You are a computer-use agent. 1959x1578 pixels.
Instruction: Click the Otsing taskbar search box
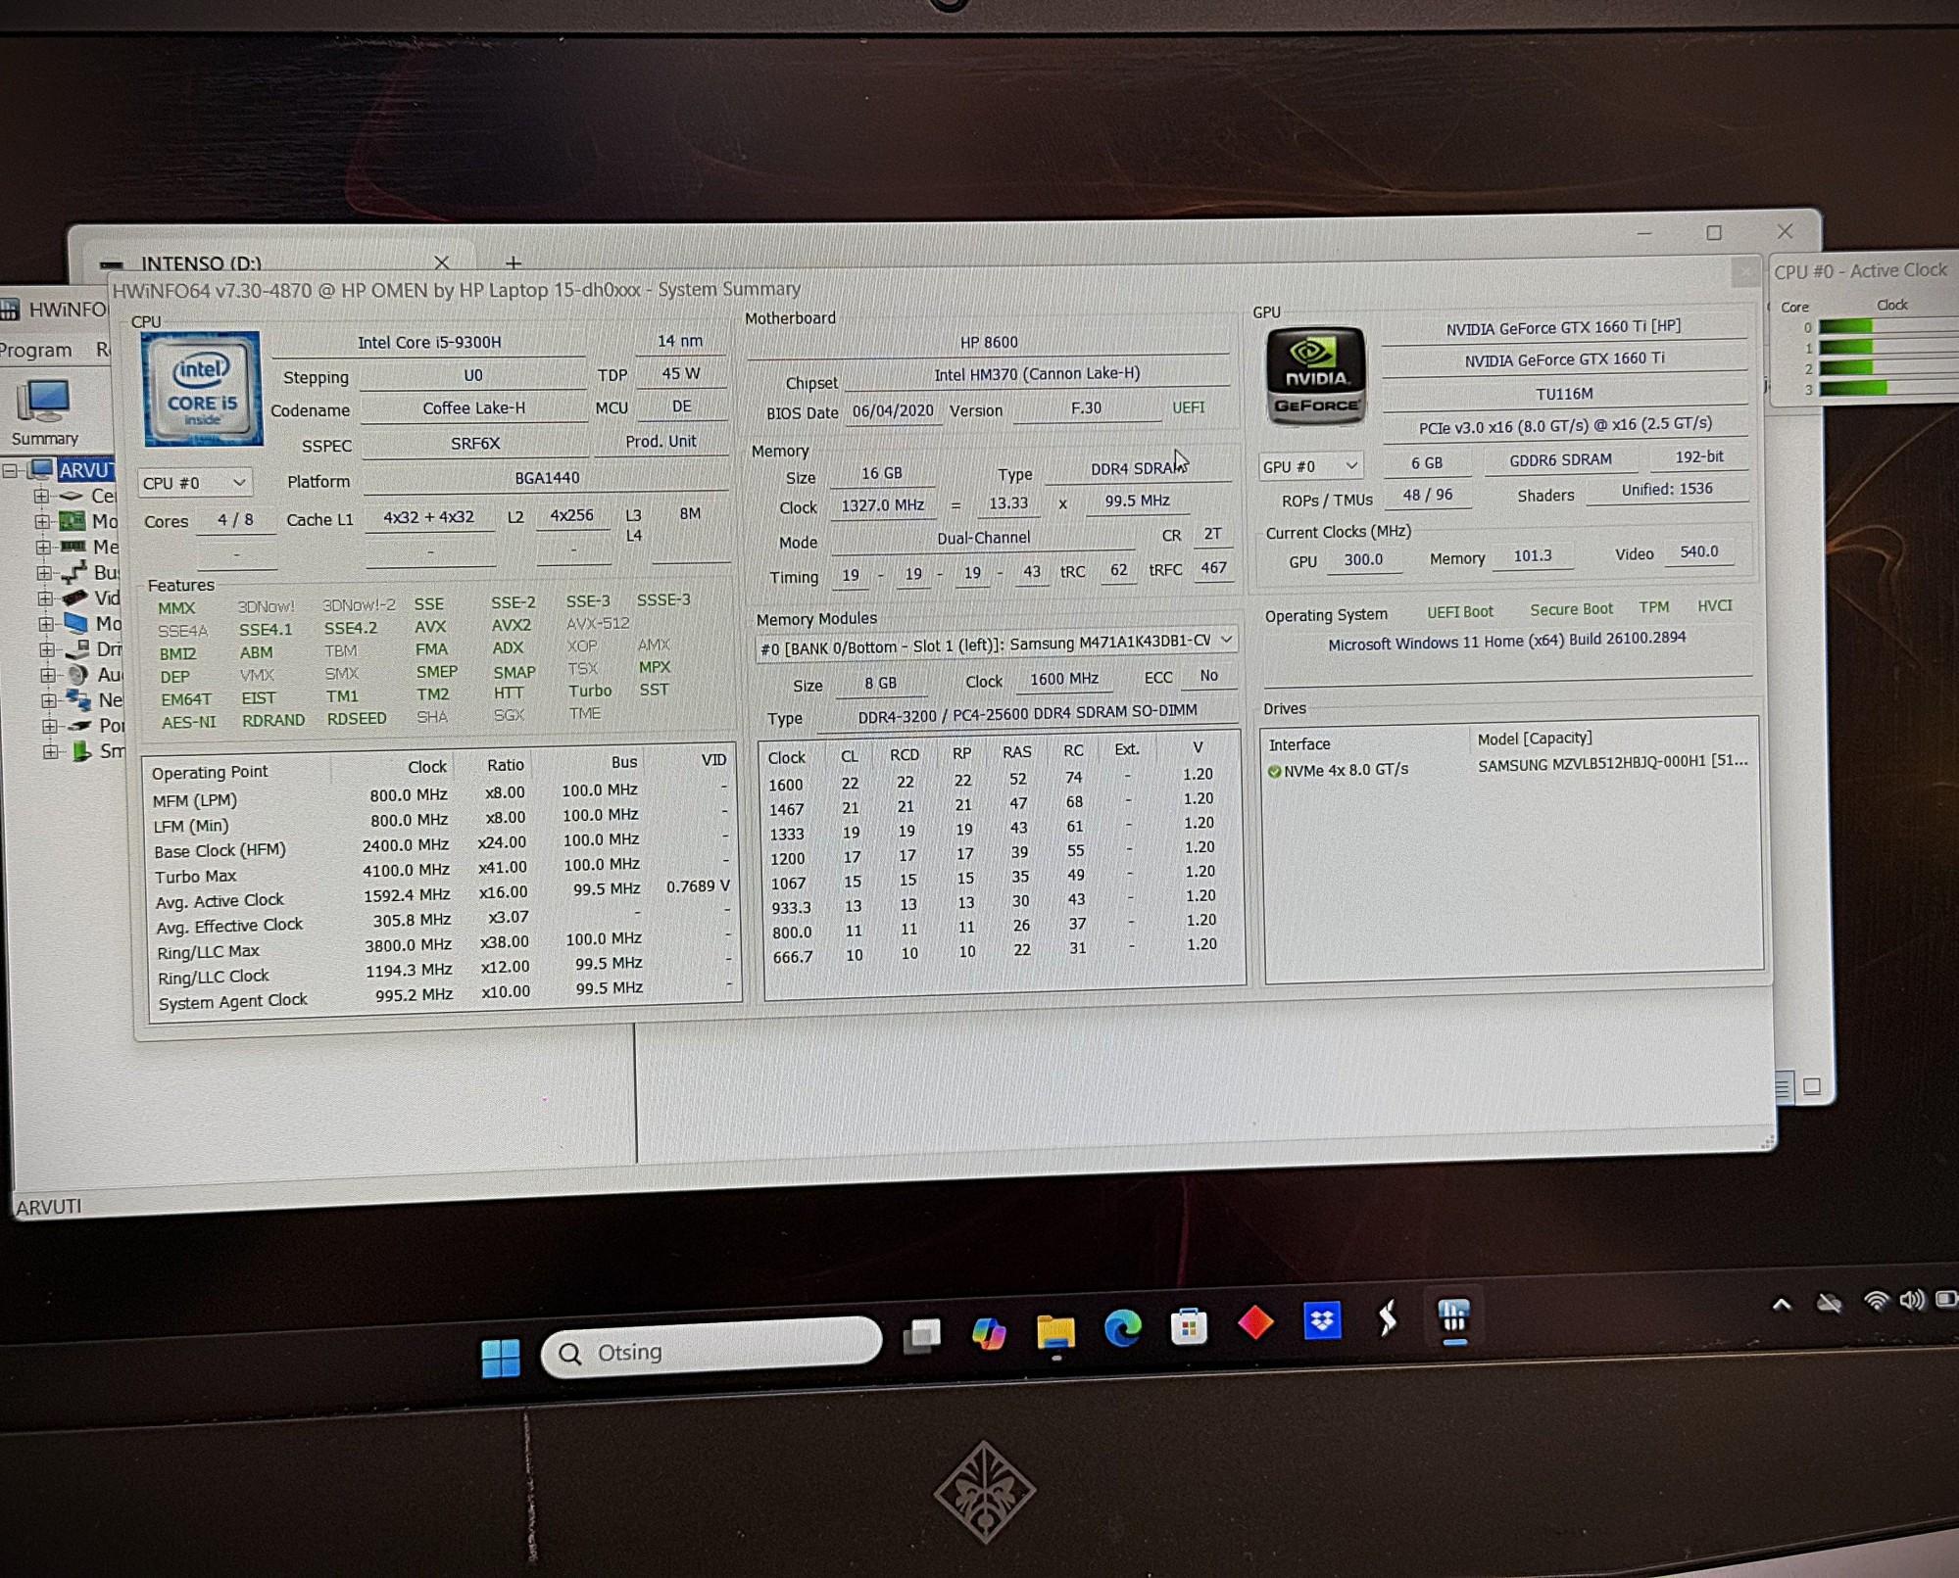711,1349
